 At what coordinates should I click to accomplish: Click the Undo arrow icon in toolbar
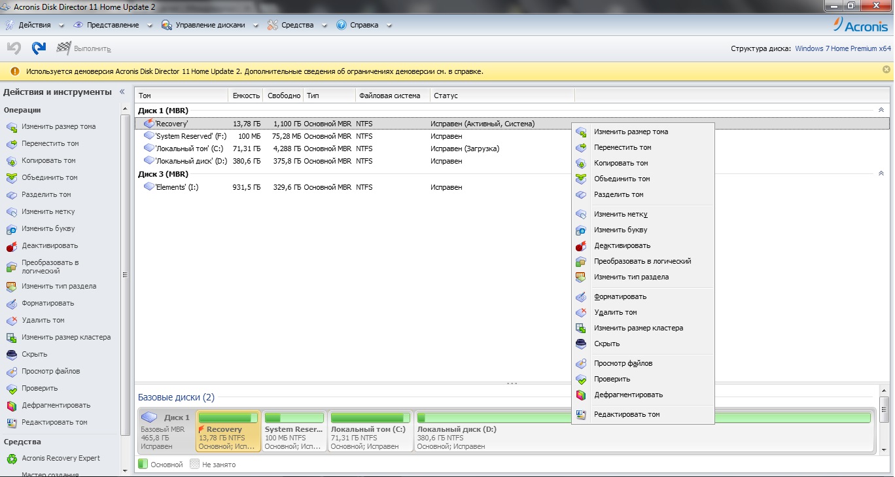click(14, 48)
